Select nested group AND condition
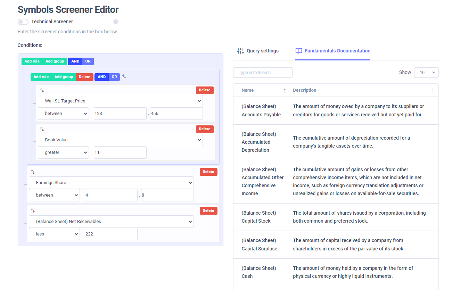This screenshot has height=290, width=469. (x=102, y=77)
